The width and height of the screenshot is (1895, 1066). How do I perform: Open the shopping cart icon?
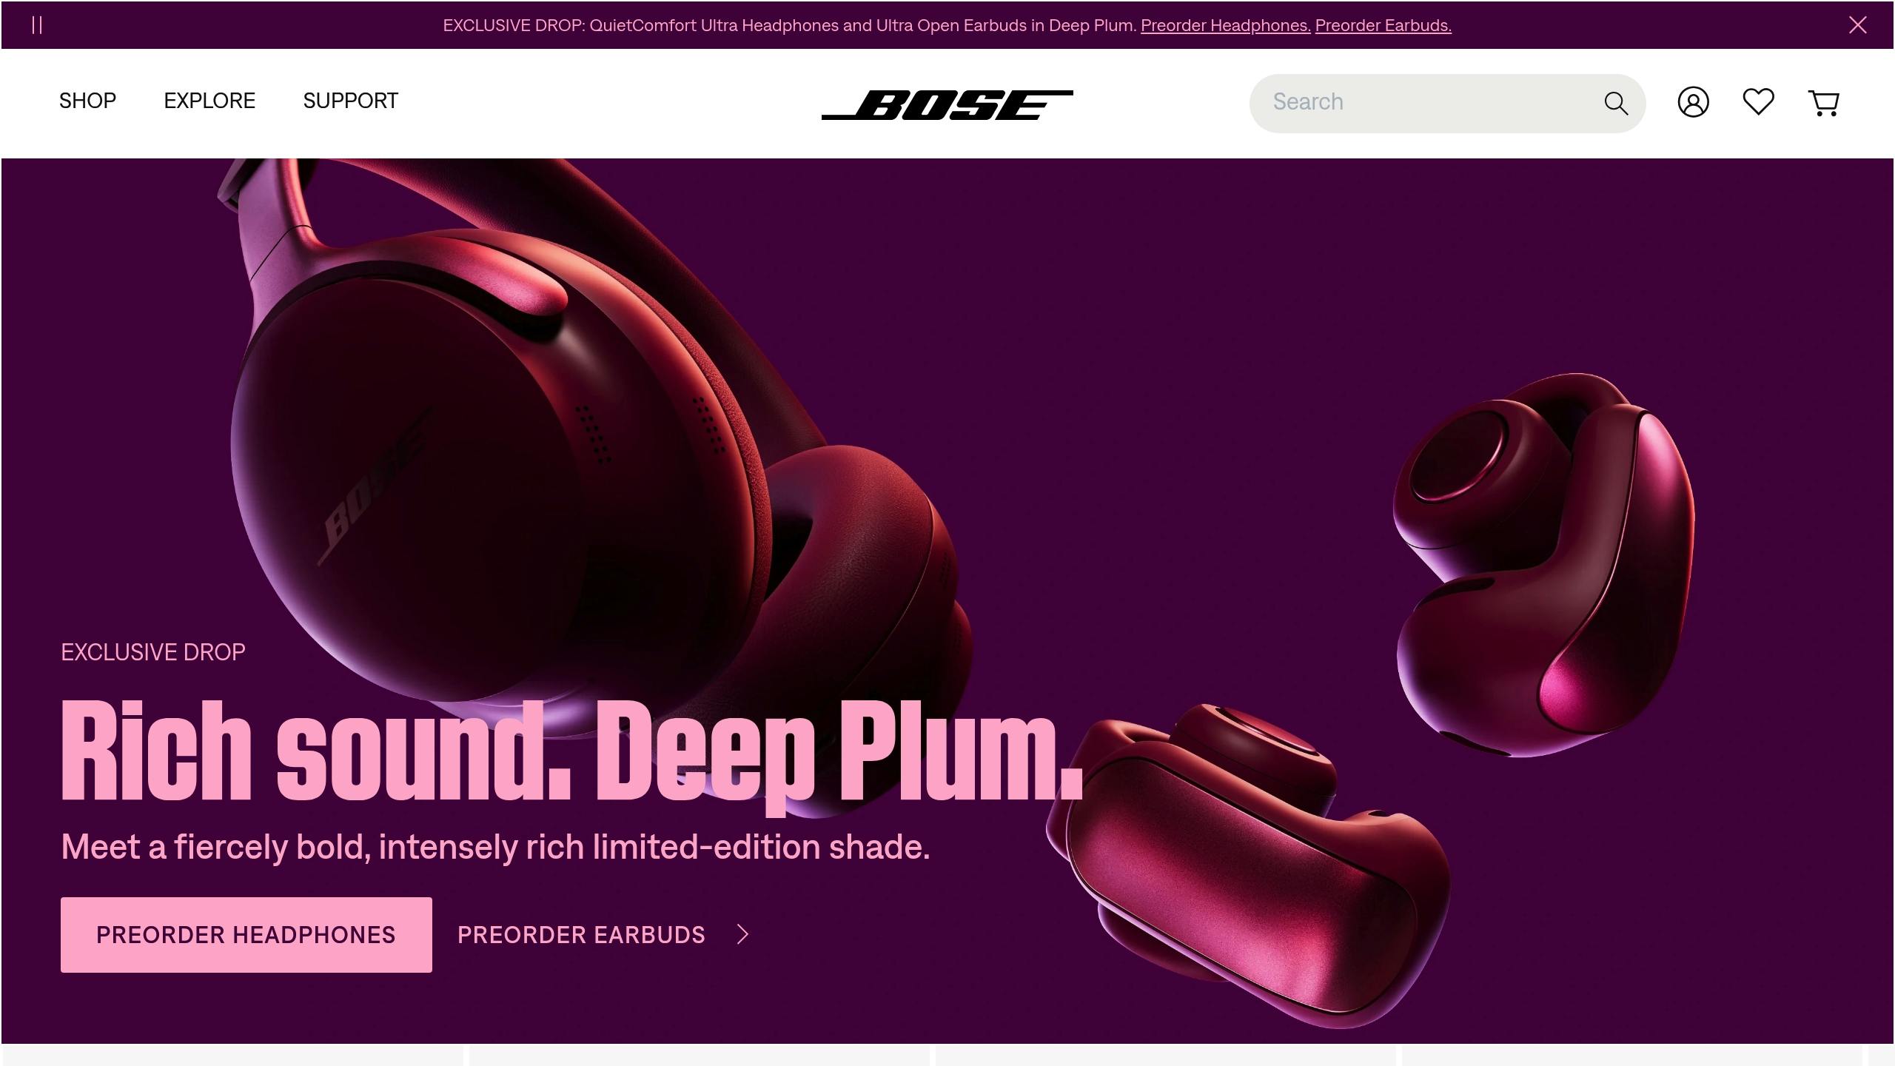click(x=1823, y=103)
